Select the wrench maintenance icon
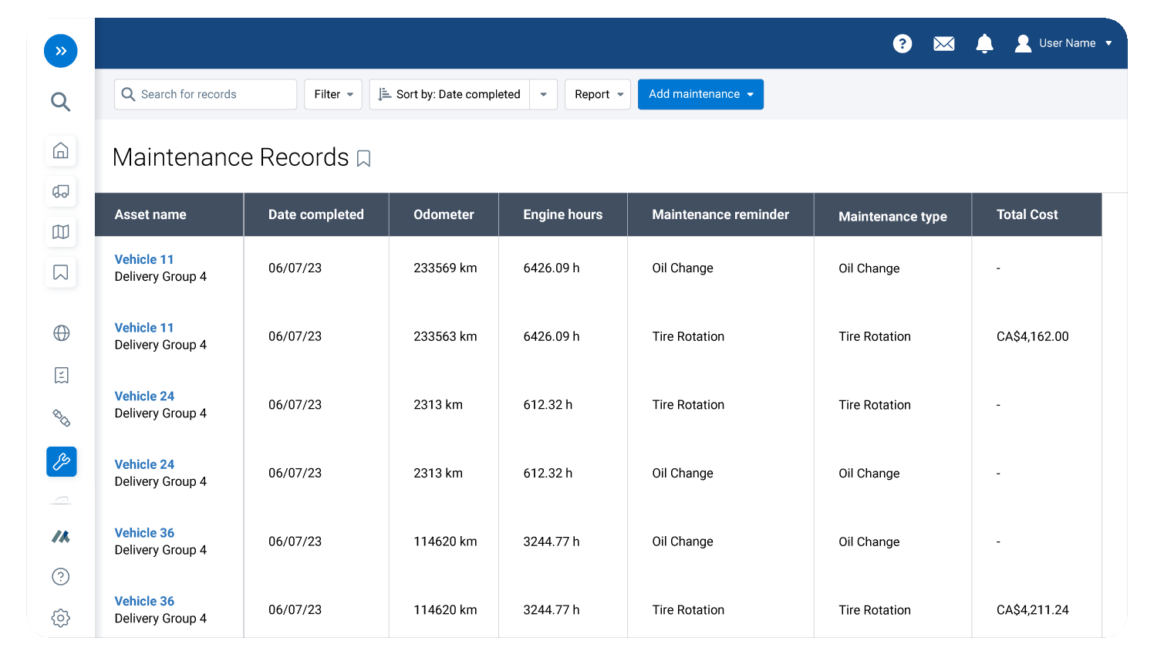This screenshot has height=668, width=1154. [60, 462]
